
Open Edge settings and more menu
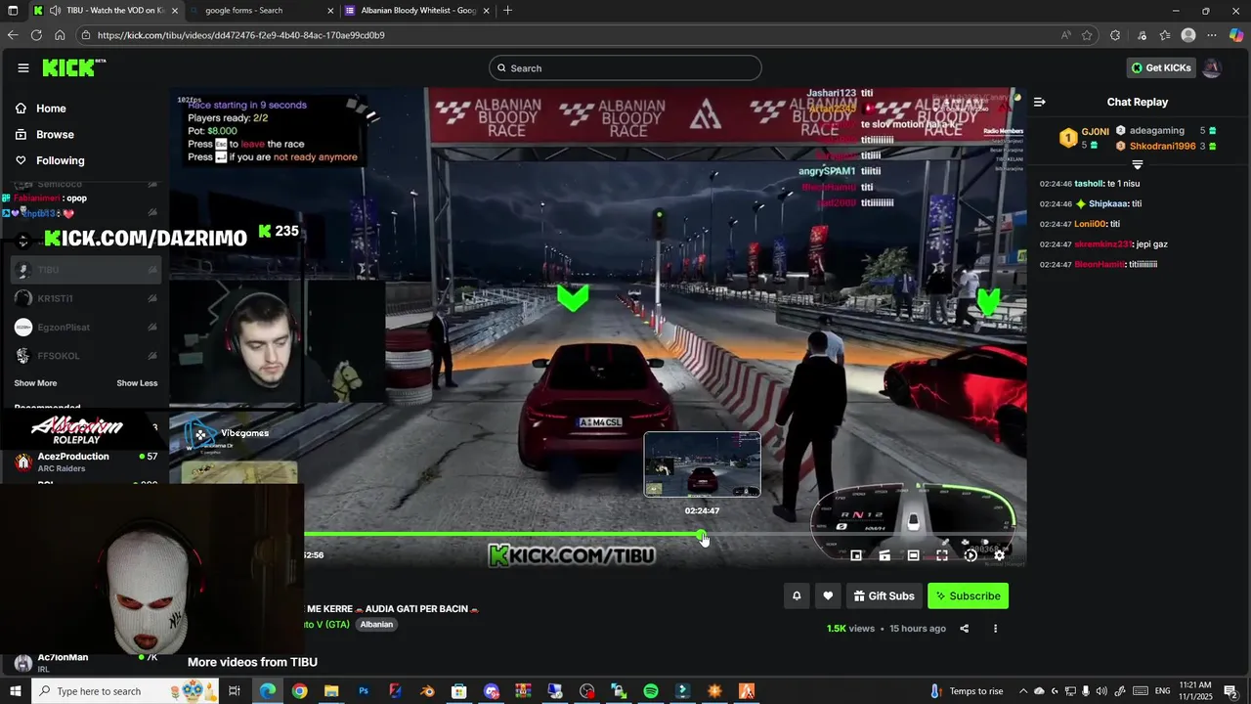click(x=1212, y=35)
